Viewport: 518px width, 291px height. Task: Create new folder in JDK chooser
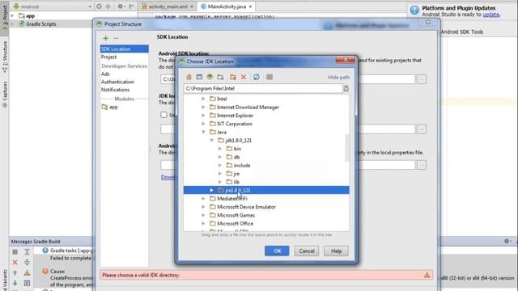[x=233, y=77]
